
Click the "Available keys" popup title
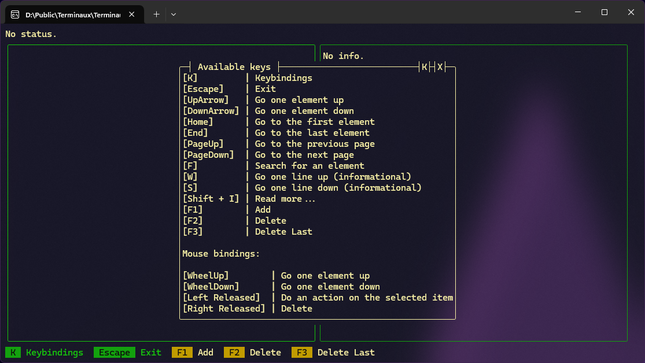pyautogui.click(x=234, y=67)
